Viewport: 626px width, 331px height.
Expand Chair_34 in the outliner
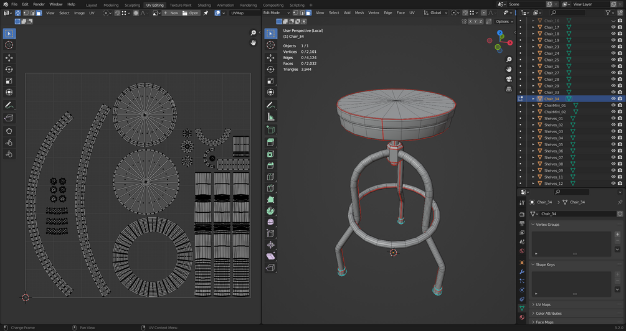[x=533, y=99]
